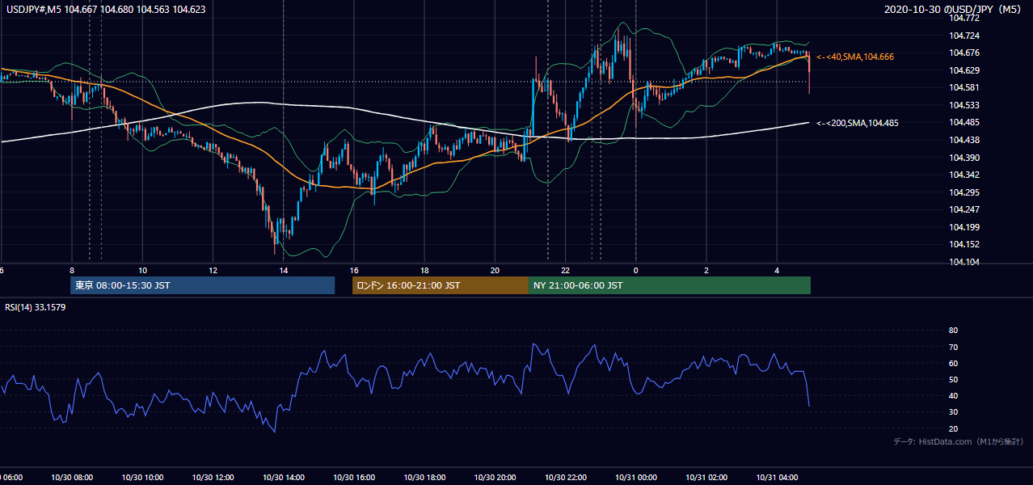Click the NY 21:00-06:00 JST session bar

[669, 285]
